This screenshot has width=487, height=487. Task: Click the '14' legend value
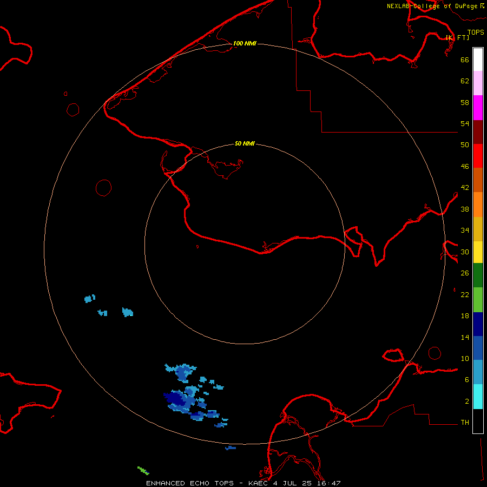tap(465, 337)
